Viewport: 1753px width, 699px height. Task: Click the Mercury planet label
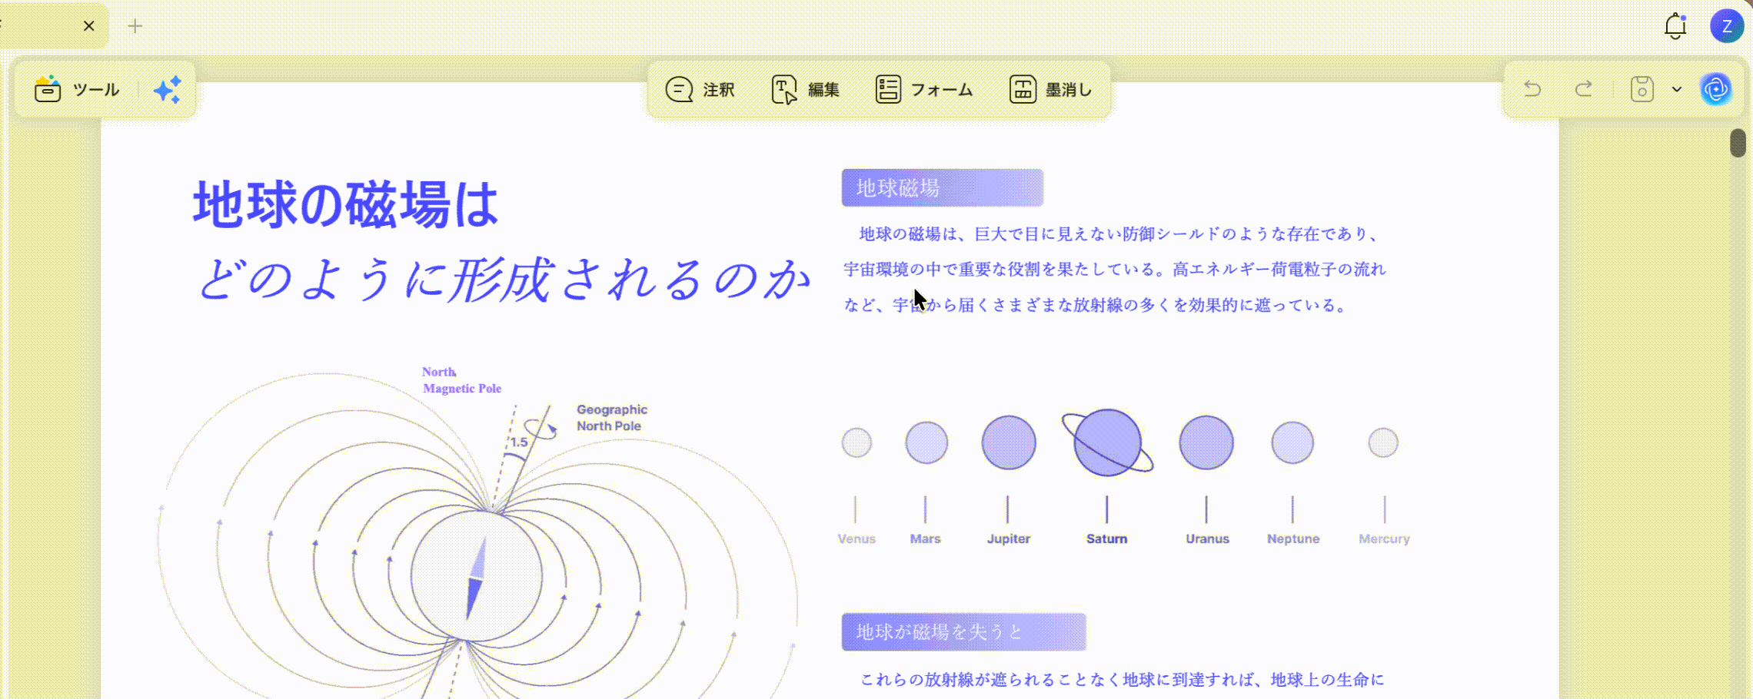coord(1384,538)
